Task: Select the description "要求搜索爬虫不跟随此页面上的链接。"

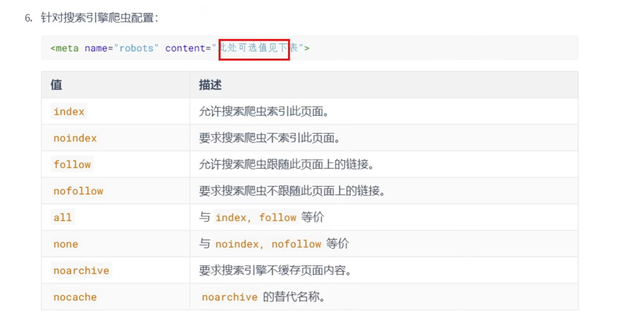Action: [292, 191]
